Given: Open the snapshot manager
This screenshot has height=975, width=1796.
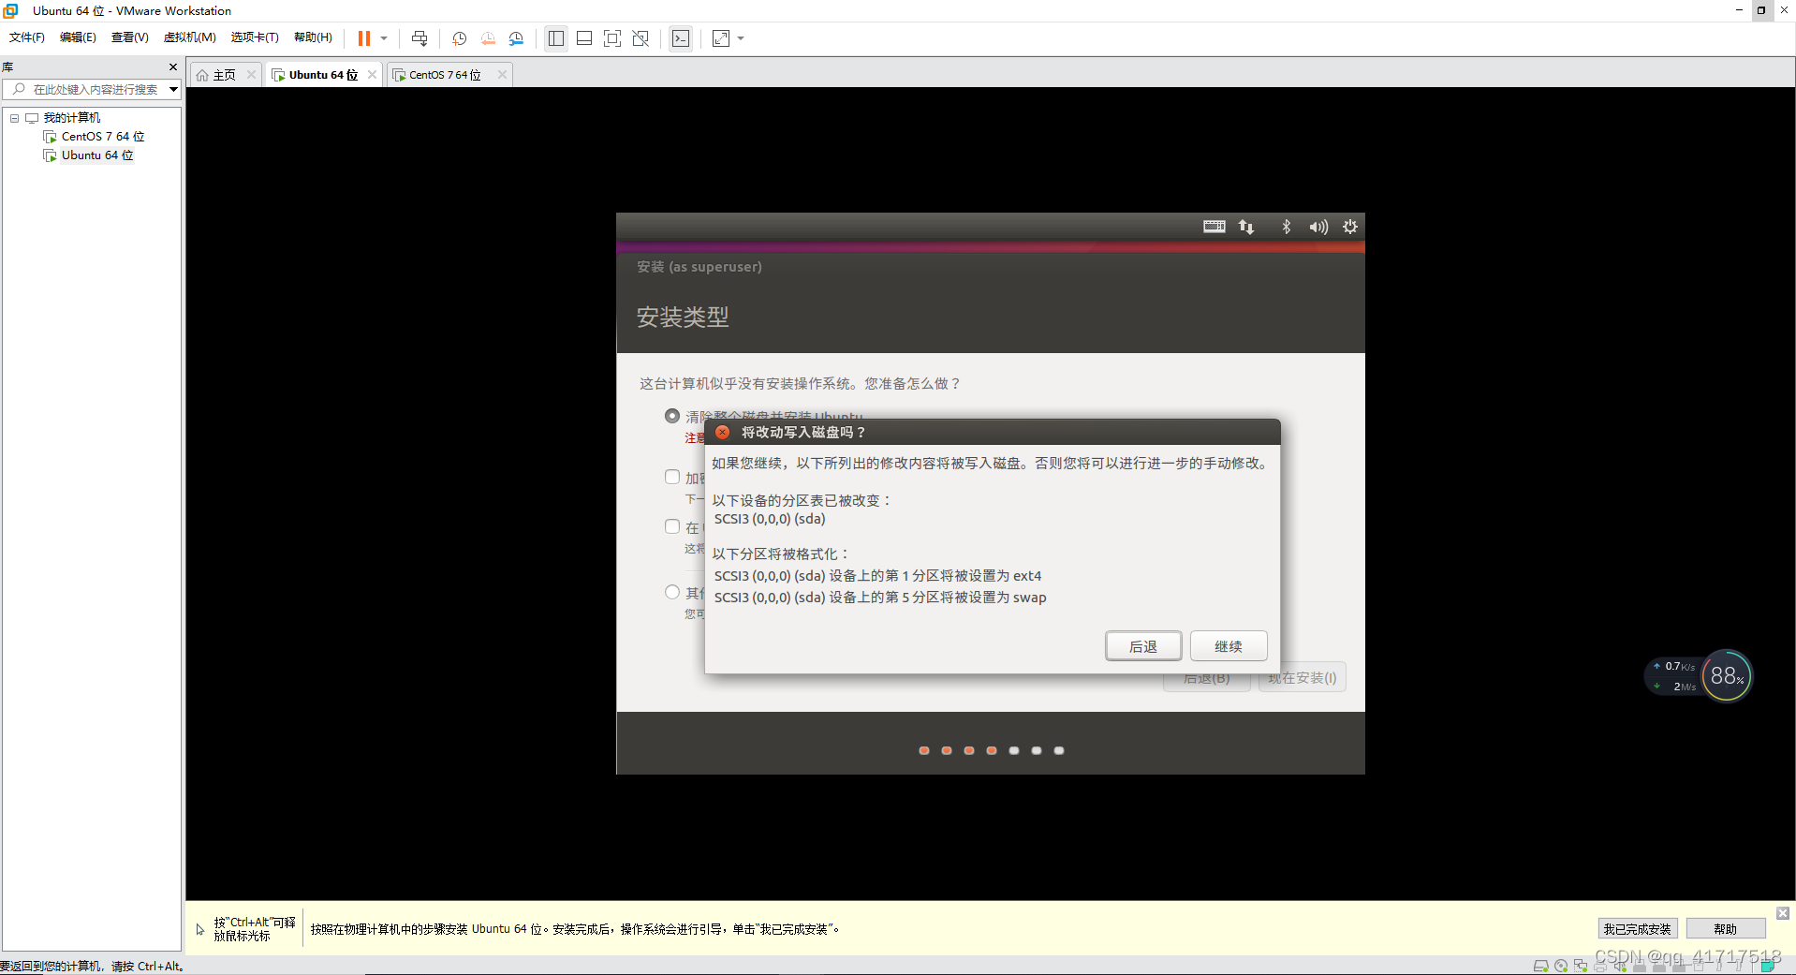Looking at the screenshot, I should click(x=516, y=38).
